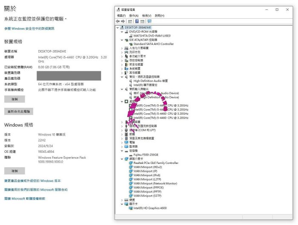Select the Fujitsu F500-256GB disk drive

click(146, 155)
